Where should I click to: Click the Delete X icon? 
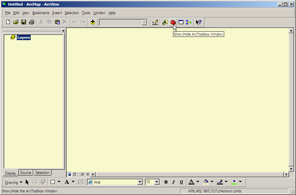[x=65, y=22]
